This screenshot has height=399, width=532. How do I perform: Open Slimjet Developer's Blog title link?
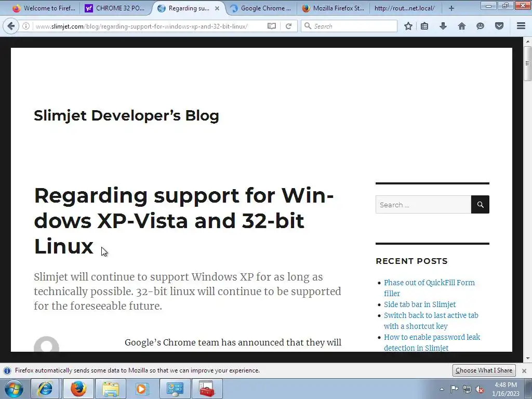[127, 115]
